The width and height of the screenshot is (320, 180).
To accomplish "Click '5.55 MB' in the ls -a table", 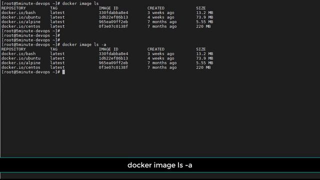I will [204, 63].
